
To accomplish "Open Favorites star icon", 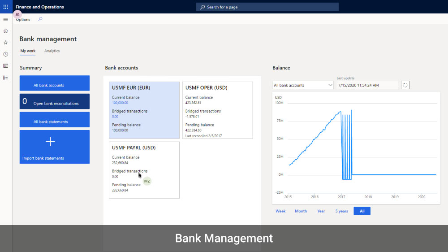I will [6, 43].
